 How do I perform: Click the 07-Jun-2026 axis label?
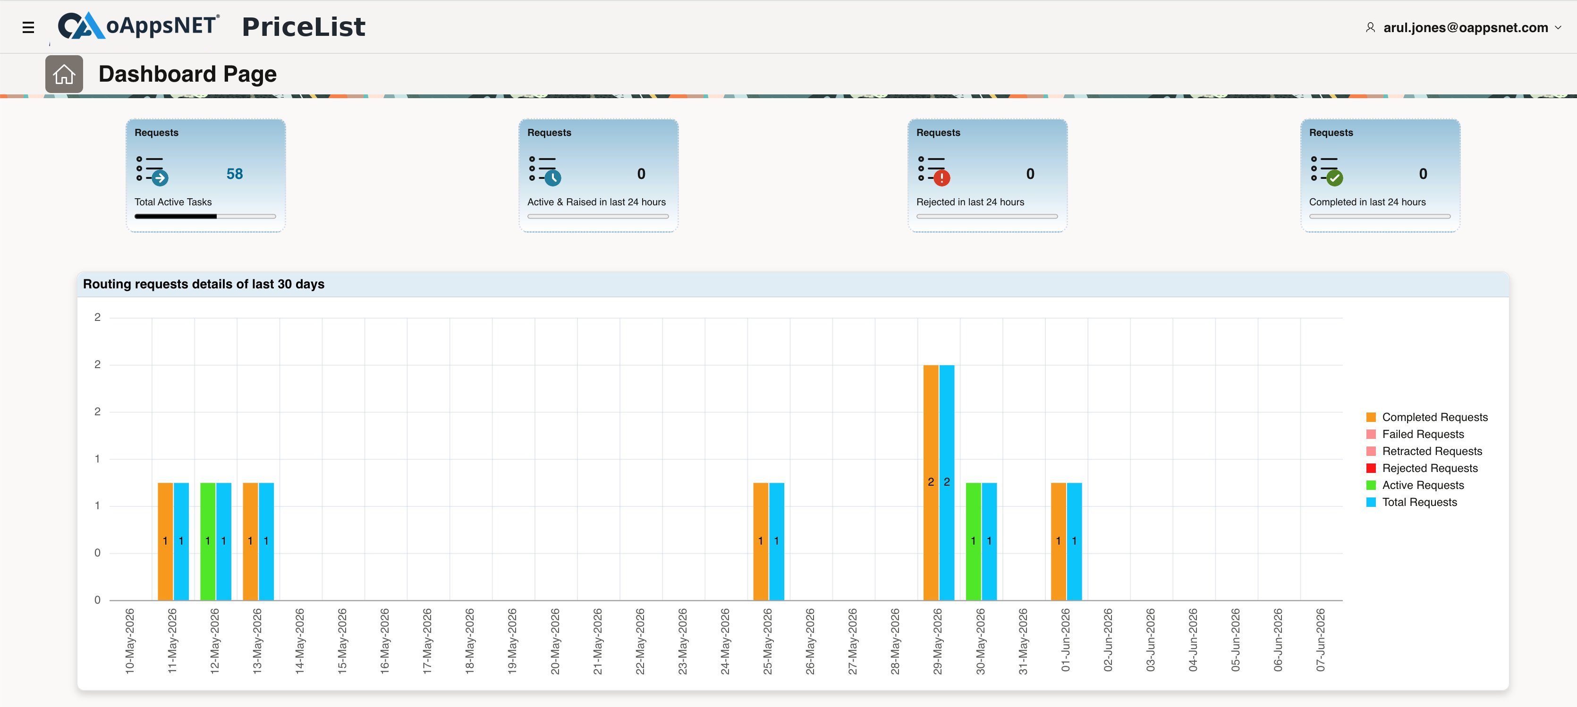[x=1321, y=640]
